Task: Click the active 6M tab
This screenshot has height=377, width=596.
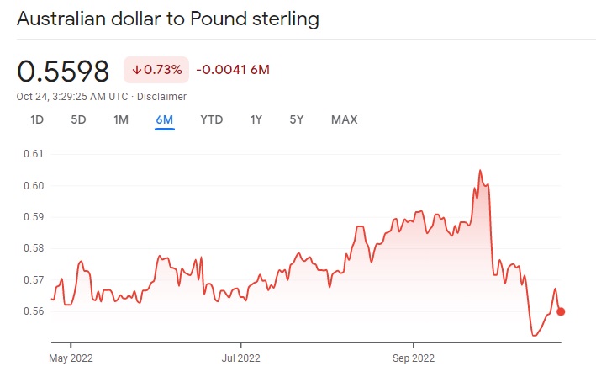Action: coord(164,119)
